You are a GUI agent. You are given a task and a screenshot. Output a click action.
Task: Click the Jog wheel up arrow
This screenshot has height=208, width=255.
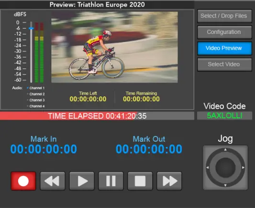[225, 150]
